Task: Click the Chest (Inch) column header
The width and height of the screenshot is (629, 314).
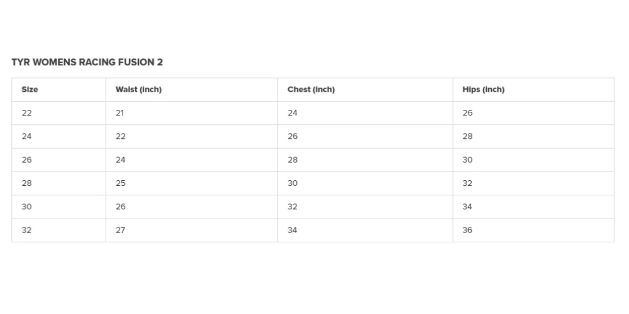Action: [x=311, y=90]
